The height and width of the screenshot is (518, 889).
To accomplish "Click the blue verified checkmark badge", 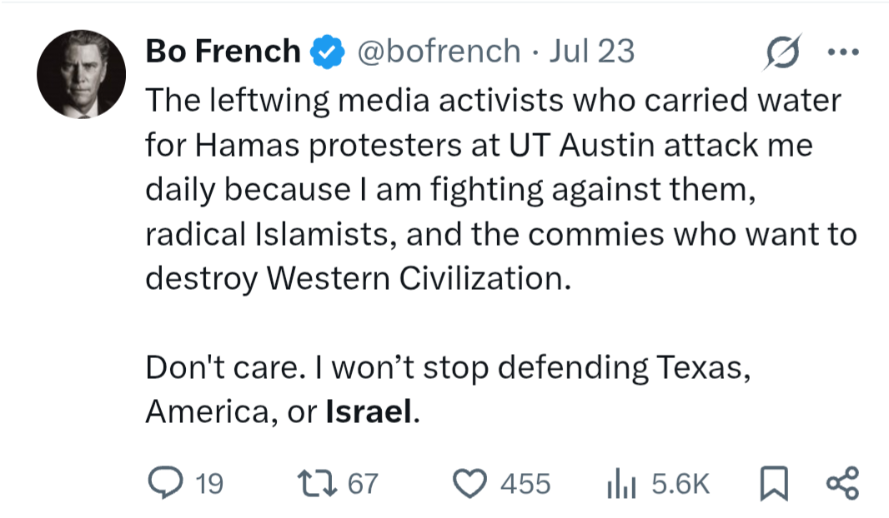I will 327,52.
